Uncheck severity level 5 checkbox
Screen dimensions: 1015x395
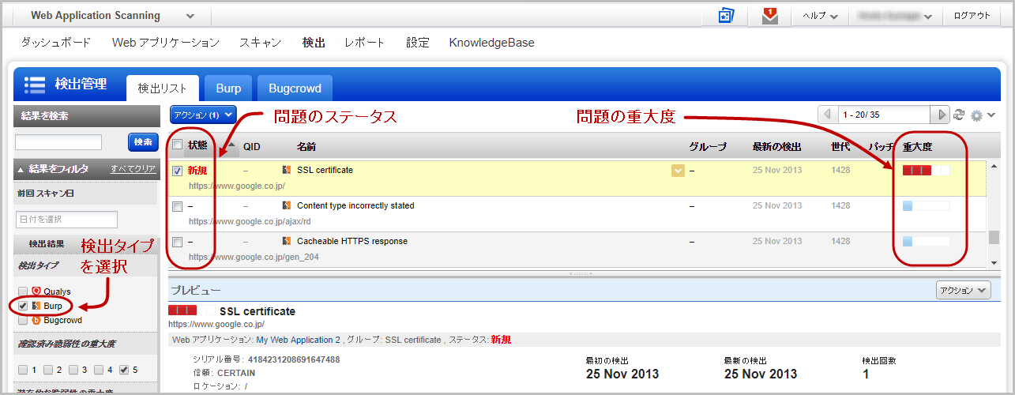click(x=124, y=370)
